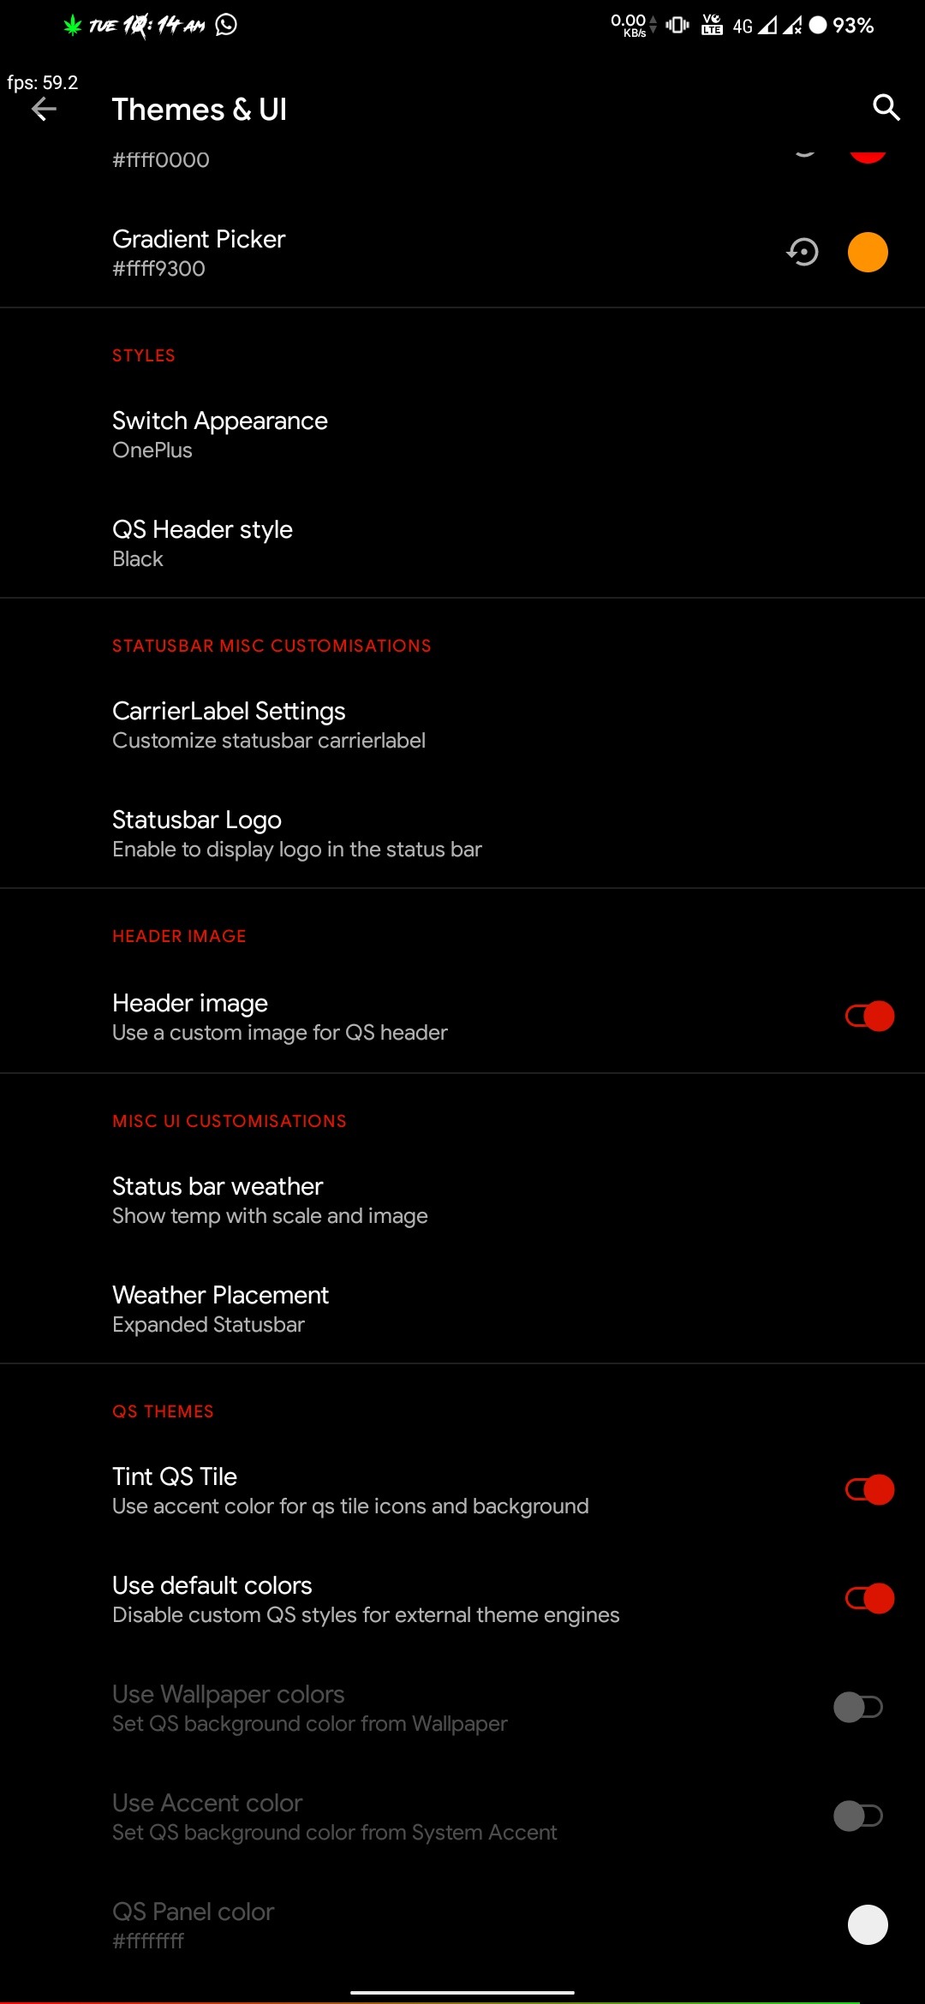
Task: Tap the VoLTE status bar icon
Action: tap(712, 25)
